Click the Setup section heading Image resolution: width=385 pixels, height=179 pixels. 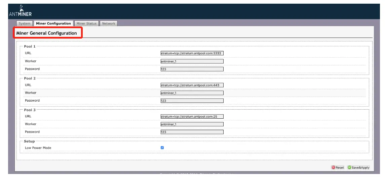29,141
